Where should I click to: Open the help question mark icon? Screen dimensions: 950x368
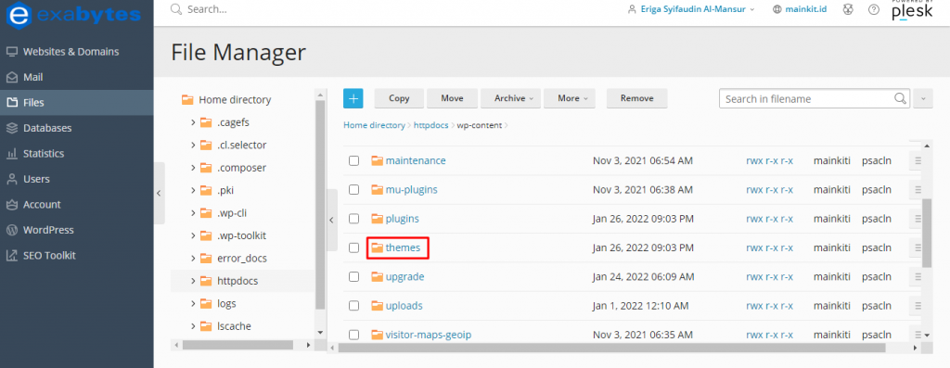[x=873, y=9]
